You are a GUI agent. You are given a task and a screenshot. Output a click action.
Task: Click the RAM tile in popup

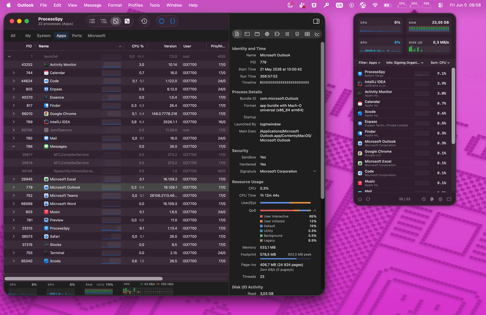tap(429, 26)
